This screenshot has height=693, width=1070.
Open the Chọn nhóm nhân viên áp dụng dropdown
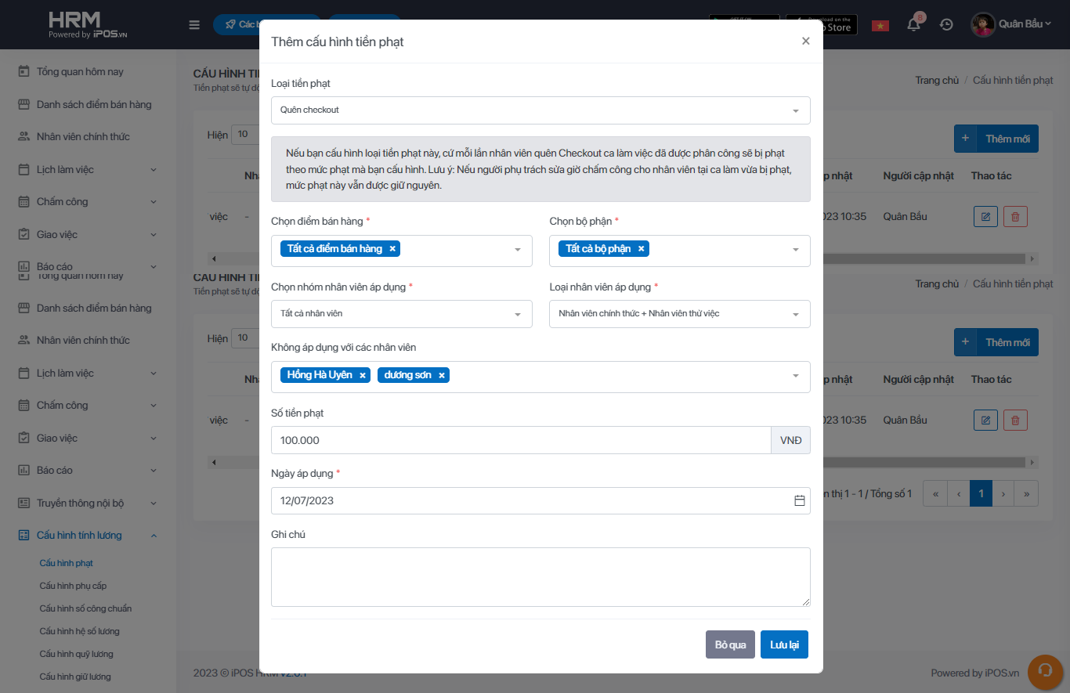(401, 314)
